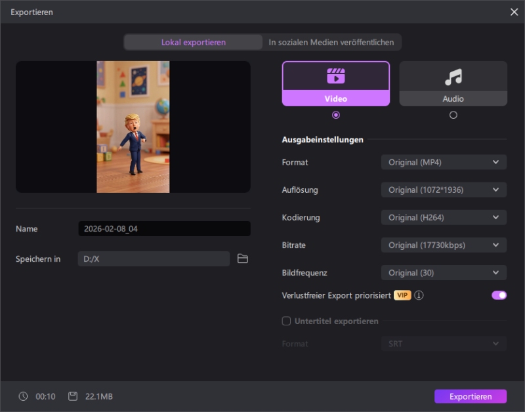Check the Untertitel exportieren checkbox
This screenshot has height=412, width=525.
pos(286,321)
